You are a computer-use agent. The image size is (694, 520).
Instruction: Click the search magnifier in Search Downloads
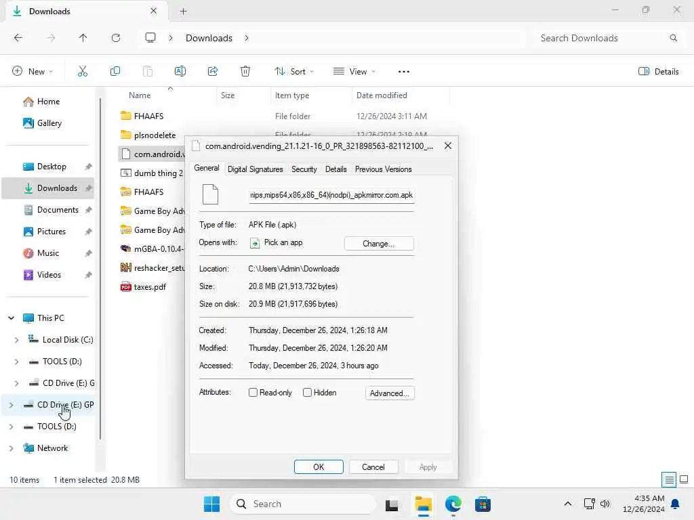[x=673, y=38]
